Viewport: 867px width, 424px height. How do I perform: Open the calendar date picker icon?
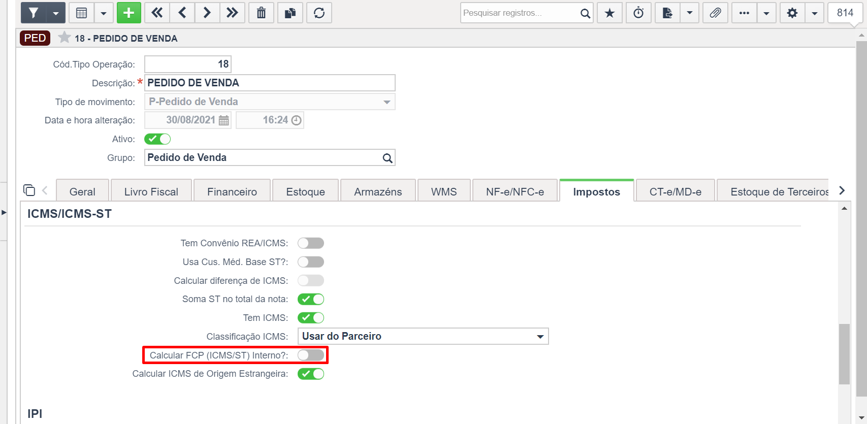(x=223, y=120)
